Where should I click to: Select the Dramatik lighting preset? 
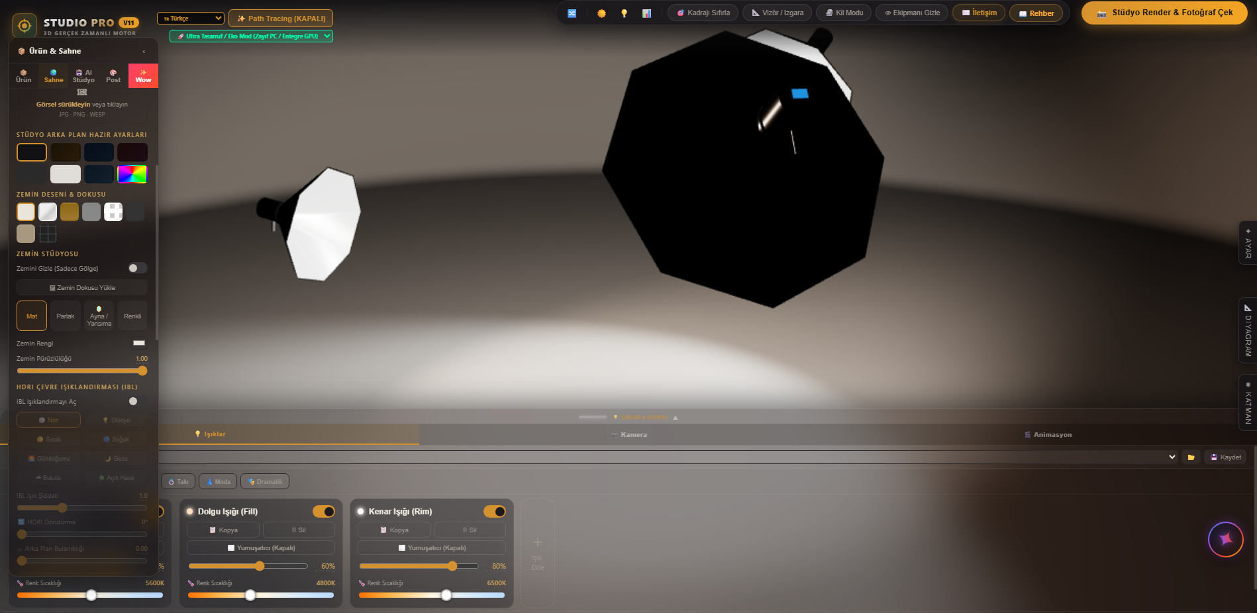tap(265, 482)
